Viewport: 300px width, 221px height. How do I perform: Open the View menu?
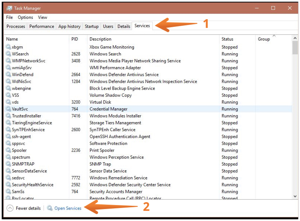coord(42,17)
